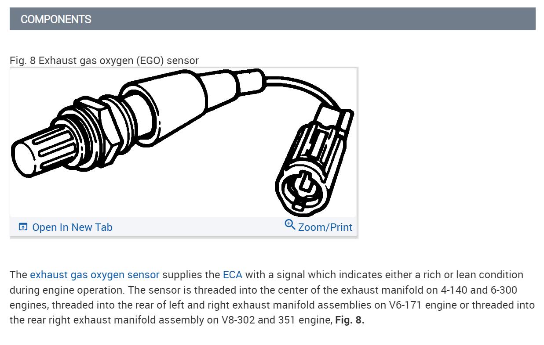Click the Zoom/Print magnifier icon
Screen dimensions: 544x345
[290, 225]
